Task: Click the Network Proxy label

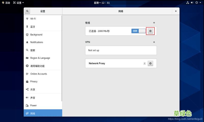Action: [97, 63]
